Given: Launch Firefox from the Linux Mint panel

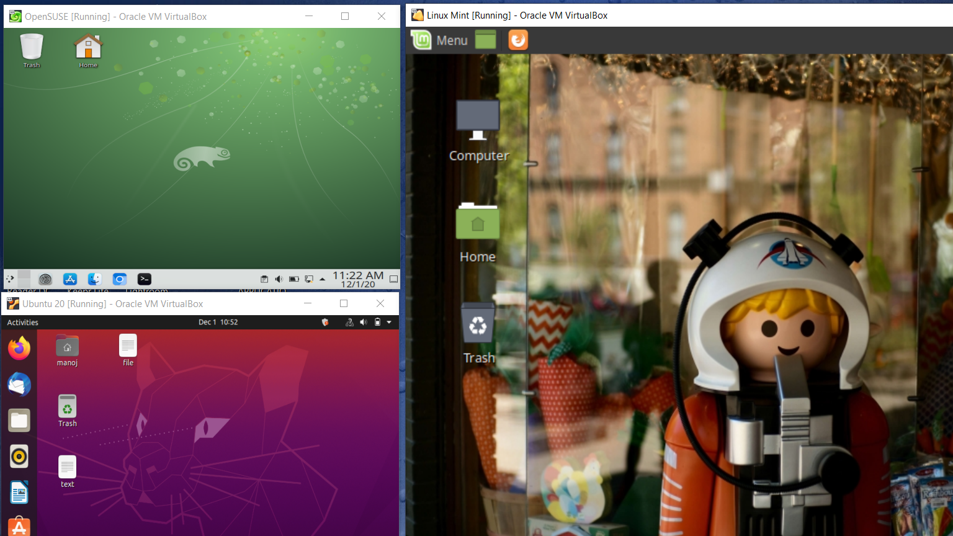Looking at the screenshot, I should click(517, 40).
